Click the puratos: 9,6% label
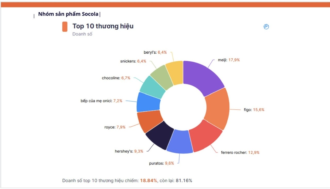The height and width of the screenshot is (189, 330). [x=162, y=163]
